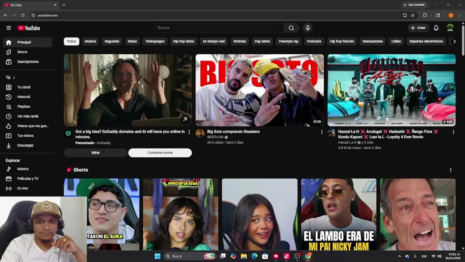Open the Shorts shelf options menu
The width and height of the screenshot is (465, 262).
click(x=450, y=170)
